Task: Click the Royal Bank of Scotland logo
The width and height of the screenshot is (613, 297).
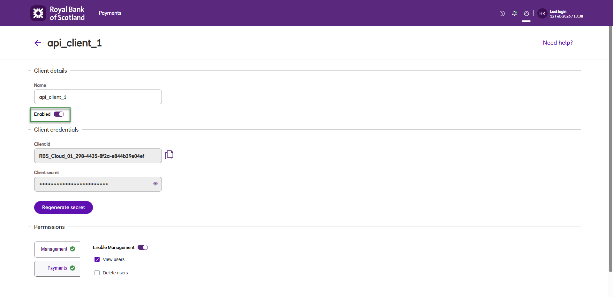Action: coord(58,13)
